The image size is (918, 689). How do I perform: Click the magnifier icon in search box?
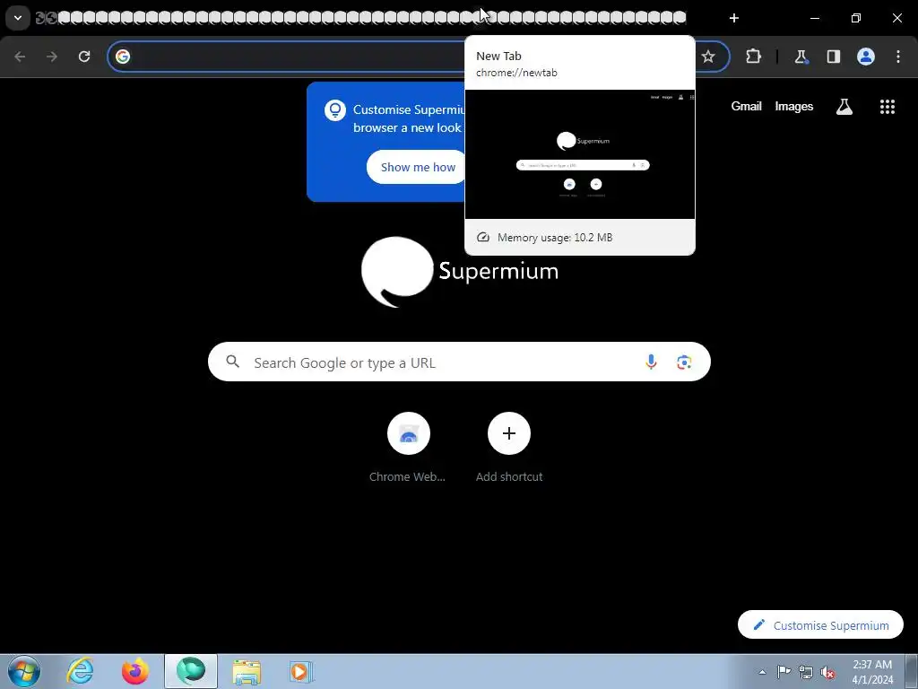click(233, 362)
